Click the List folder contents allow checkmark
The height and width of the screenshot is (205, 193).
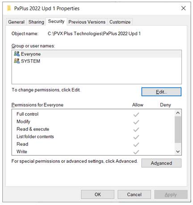click(x=136, y=137)
